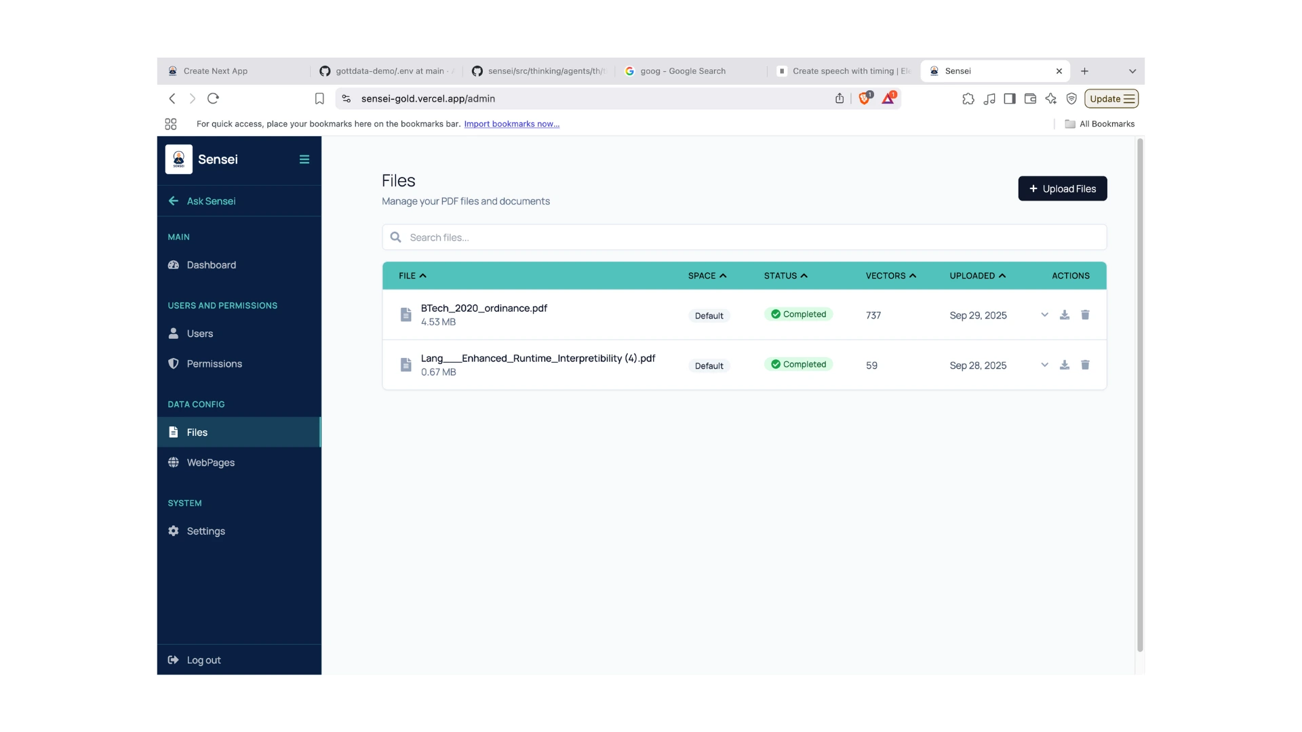The height and width of the screenshot is (732, 1302).
Task: Open the Brave Shields lion icon
Action: point(865,98)
